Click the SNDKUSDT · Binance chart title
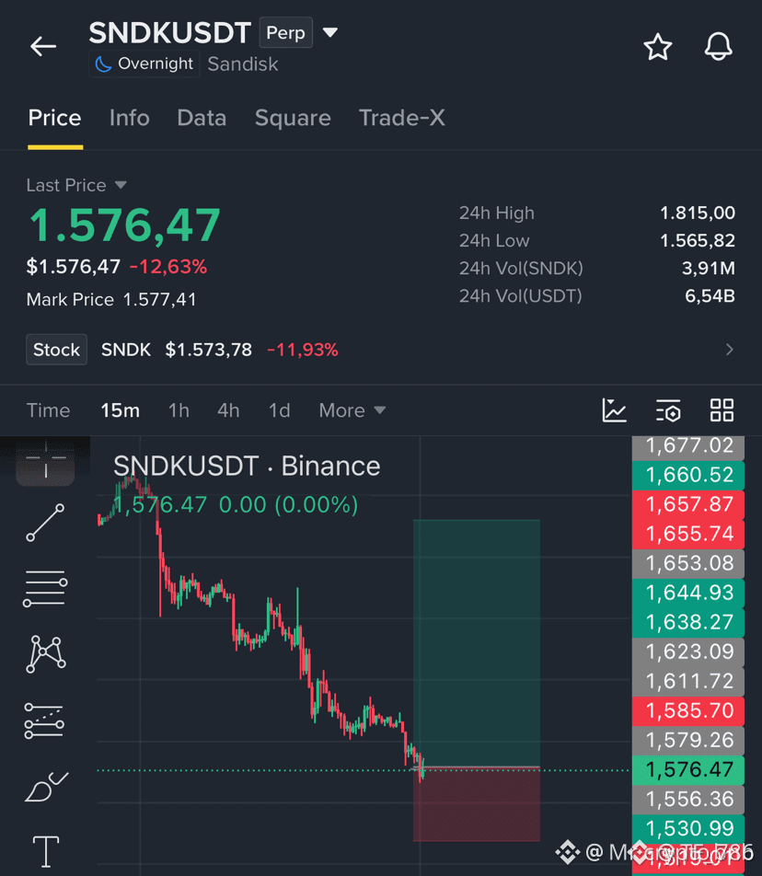 click(x=247, y=466)
